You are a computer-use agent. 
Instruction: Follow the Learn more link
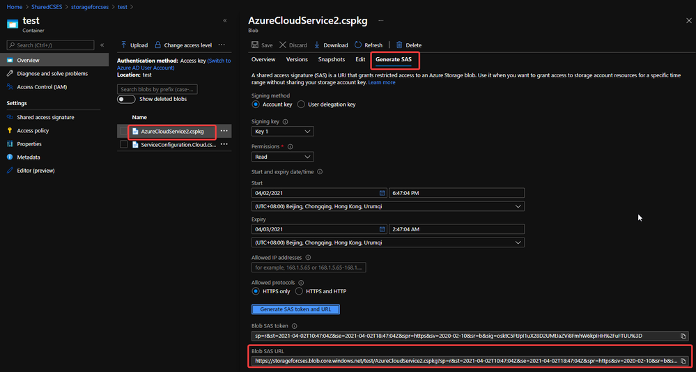tap(382, 83)
